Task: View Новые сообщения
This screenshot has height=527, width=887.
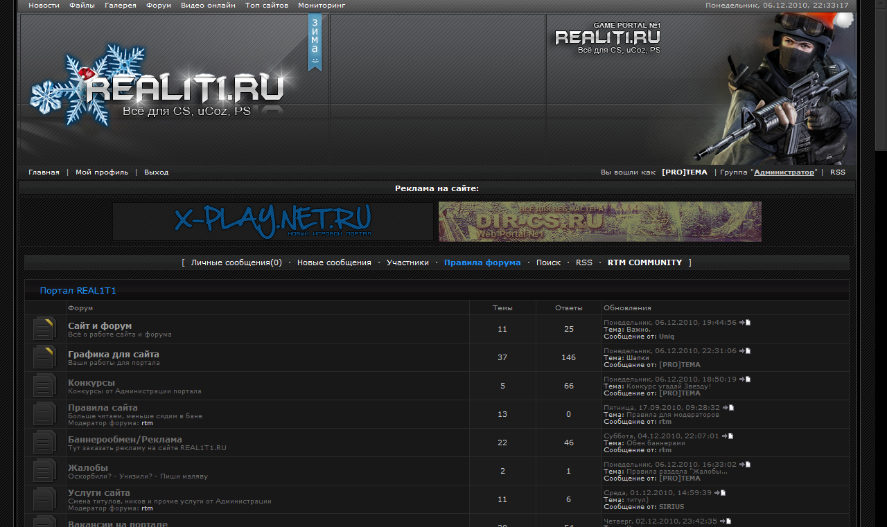Action: click(334, 262)
